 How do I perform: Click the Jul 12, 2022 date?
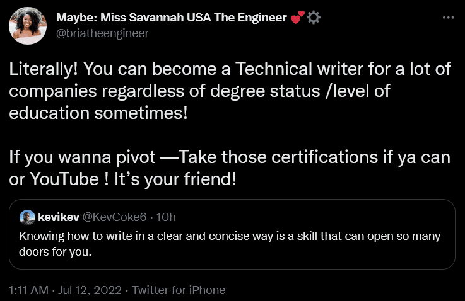pyautogui.click(x=92, y=290)
